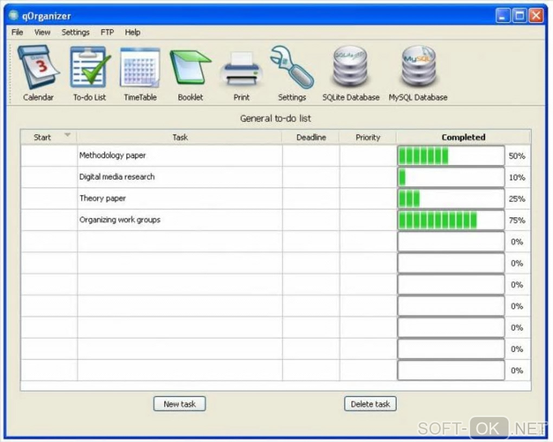
Task: Close the qOrganizer window
Action: [536, 16]
